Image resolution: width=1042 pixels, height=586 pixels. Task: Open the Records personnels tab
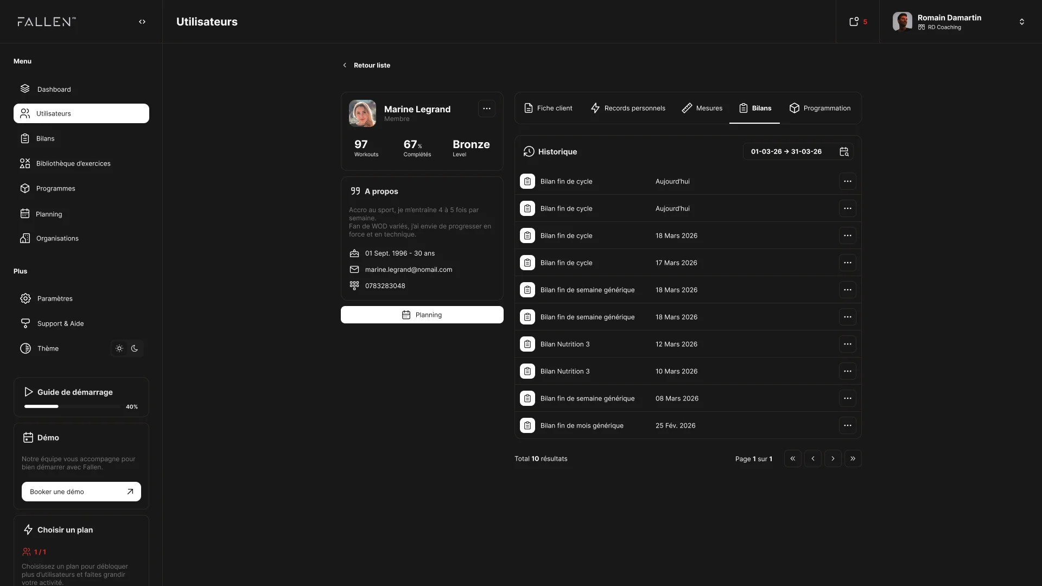[628, 108]
